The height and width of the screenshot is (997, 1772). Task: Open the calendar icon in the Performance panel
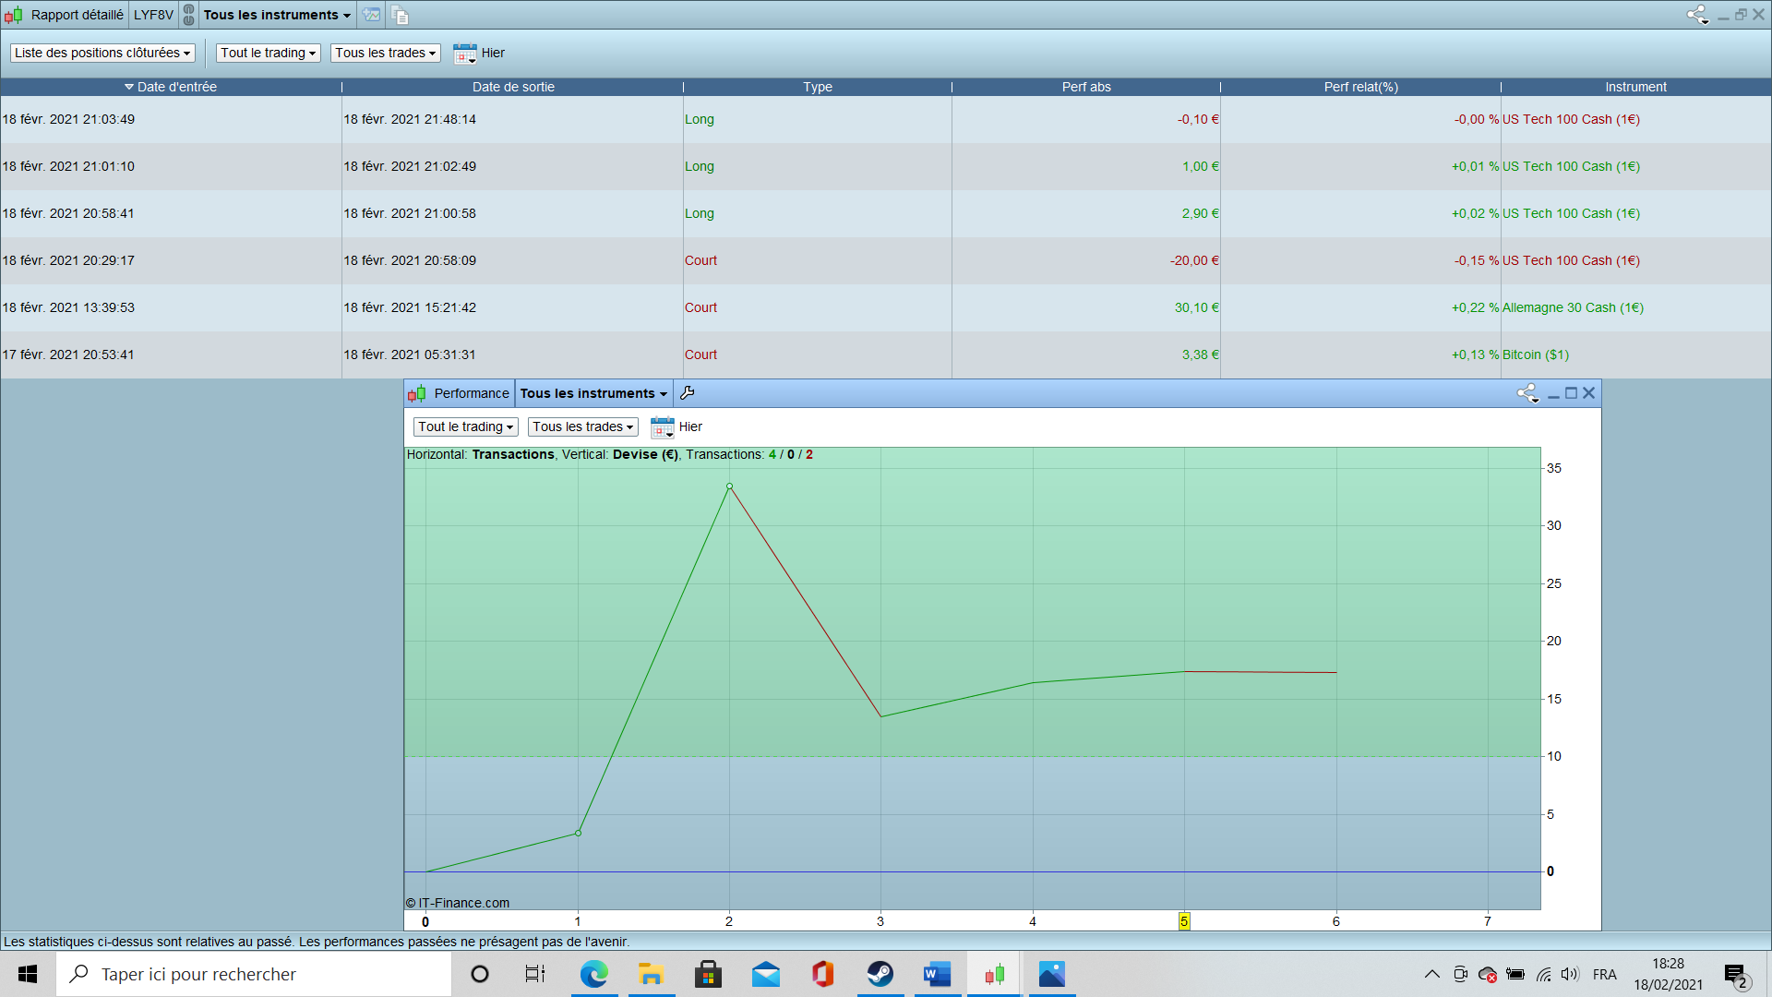(x=663, y=427)
